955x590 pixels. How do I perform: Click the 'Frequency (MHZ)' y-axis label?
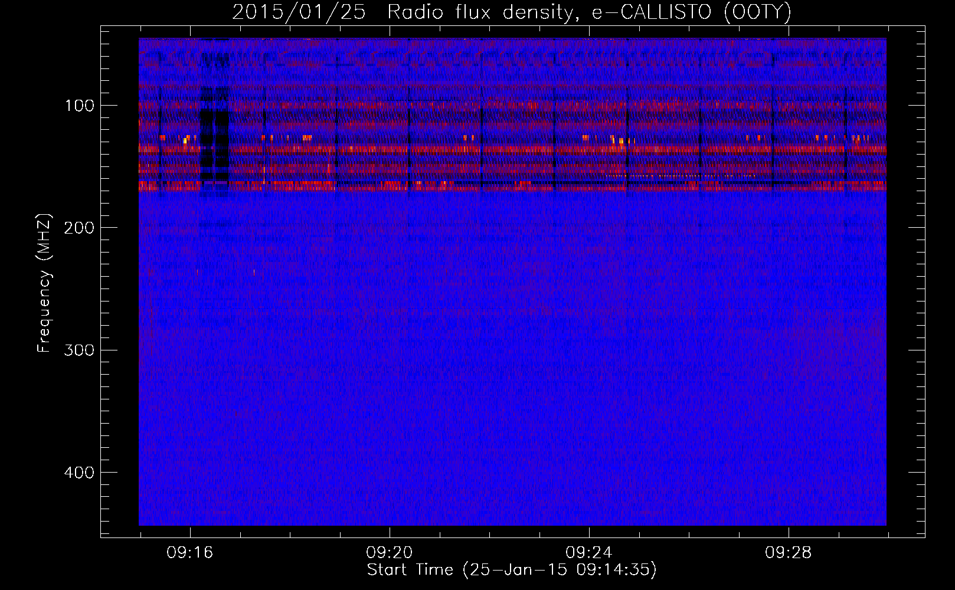[x=44, y=283]
